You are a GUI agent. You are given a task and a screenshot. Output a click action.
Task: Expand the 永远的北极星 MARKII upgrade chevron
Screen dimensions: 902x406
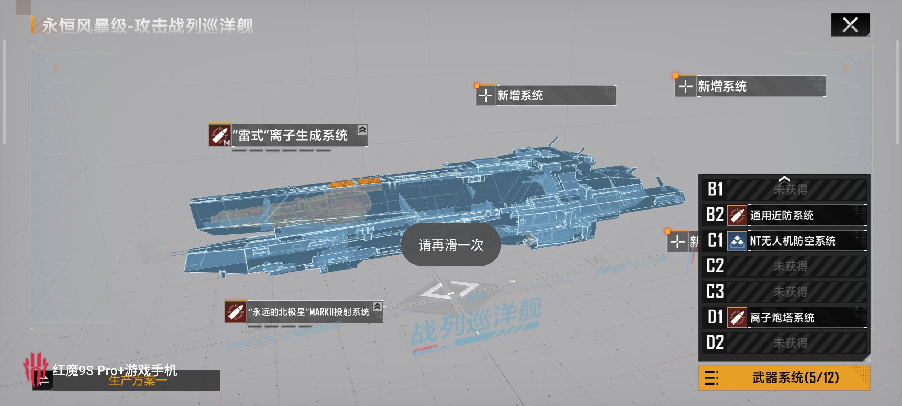coord(378,306)
